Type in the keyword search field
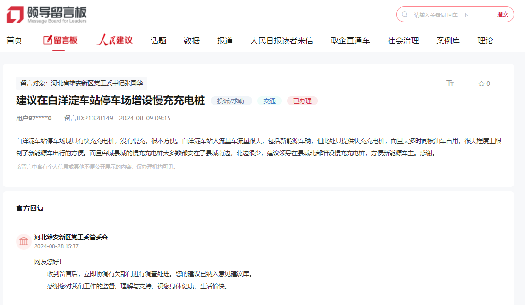This screenshot has height=305, width=525. coord(452,15)
